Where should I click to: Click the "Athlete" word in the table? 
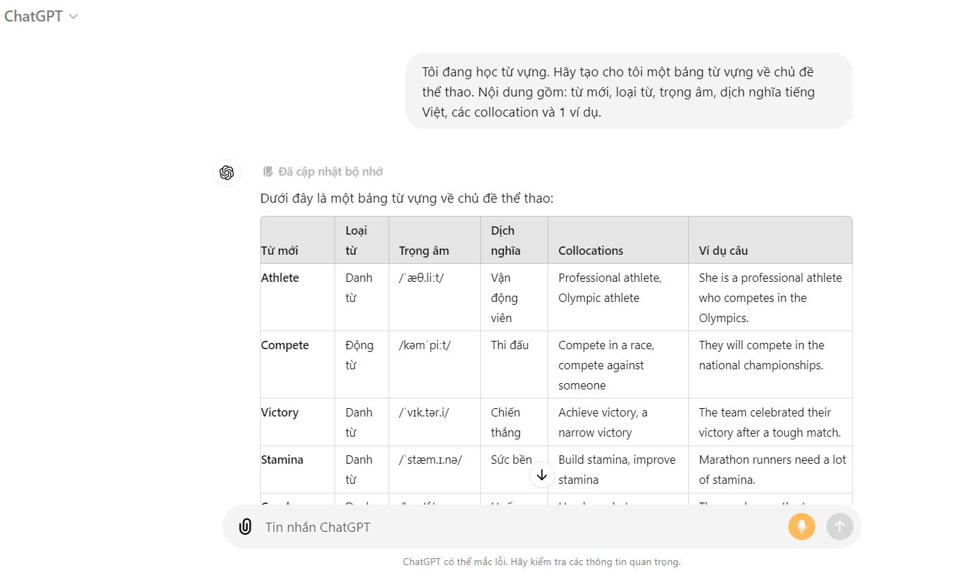[x=280, y=278]
